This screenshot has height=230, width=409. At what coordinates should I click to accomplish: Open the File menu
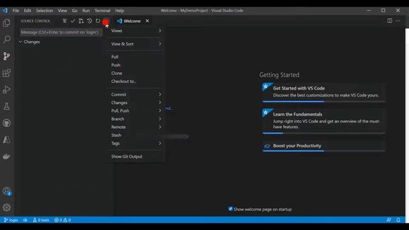(15, 10)
